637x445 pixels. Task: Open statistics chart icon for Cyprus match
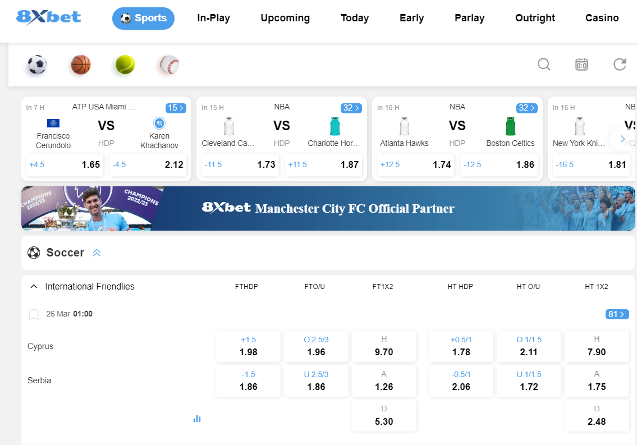pyautogui.click(x=197, y=419)
